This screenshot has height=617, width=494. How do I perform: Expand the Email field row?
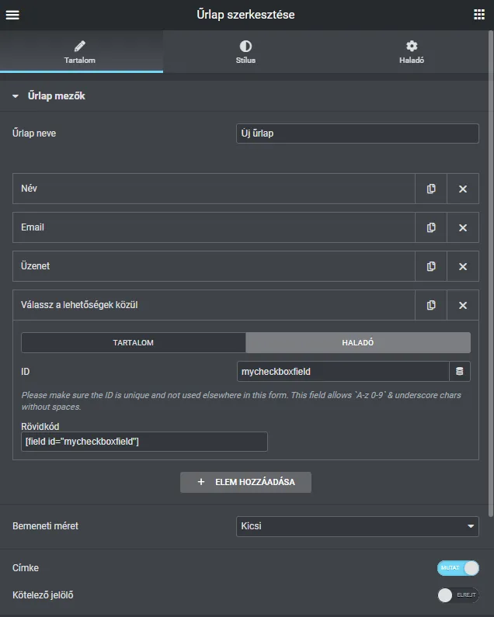coord(214,227)
